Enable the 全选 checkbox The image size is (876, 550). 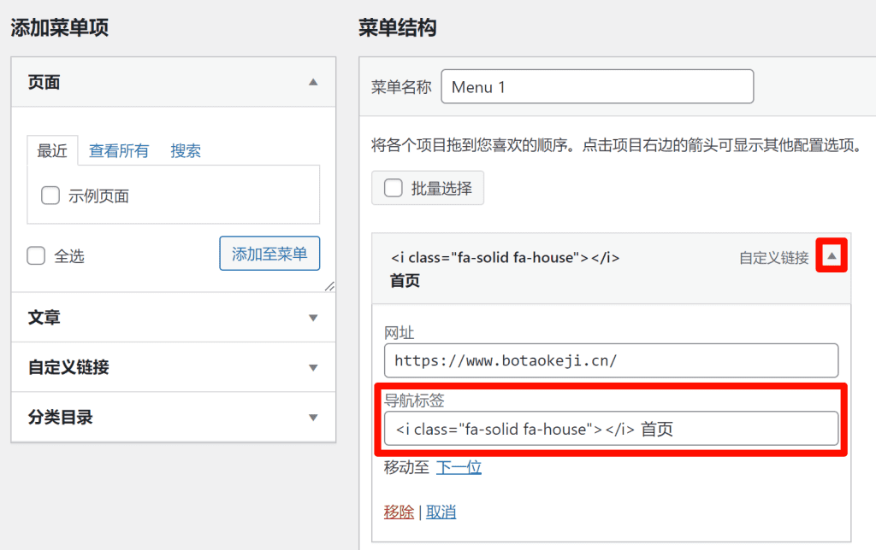[36, 255]
